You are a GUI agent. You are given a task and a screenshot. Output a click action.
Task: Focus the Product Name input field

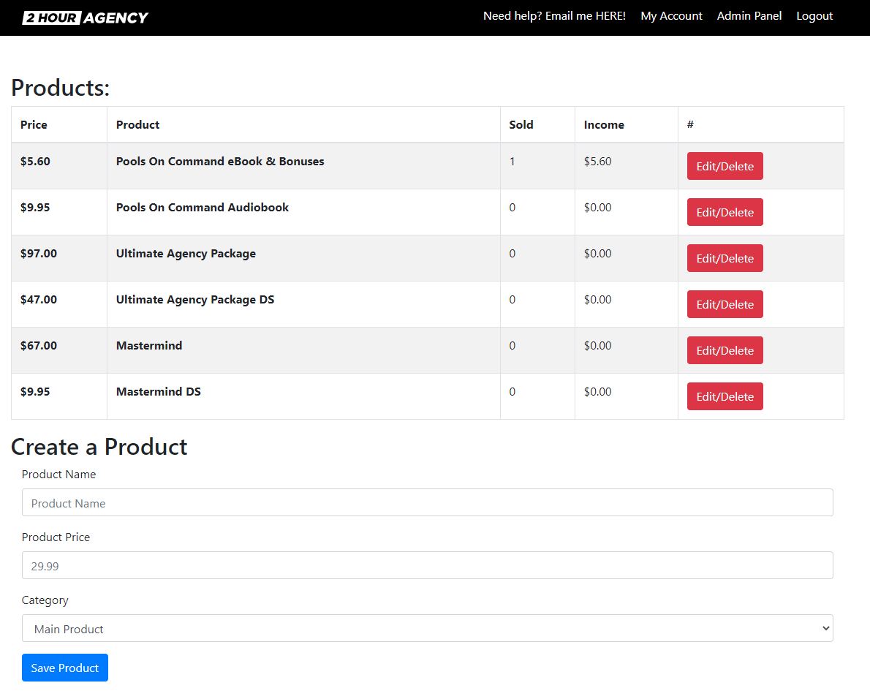[427, 502]
